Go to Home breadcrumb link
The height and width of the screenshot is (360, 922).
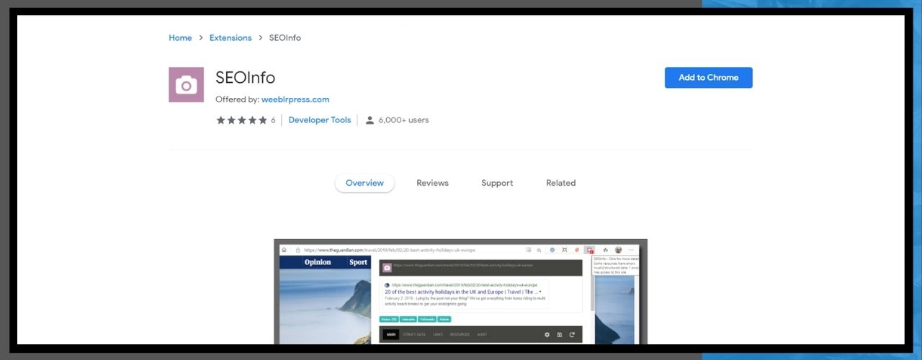[x=180, y=37]
